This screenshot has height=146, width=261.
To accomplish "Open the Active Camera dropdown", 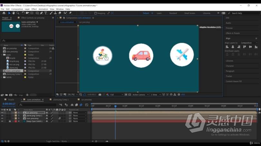I will coord(140,94).
